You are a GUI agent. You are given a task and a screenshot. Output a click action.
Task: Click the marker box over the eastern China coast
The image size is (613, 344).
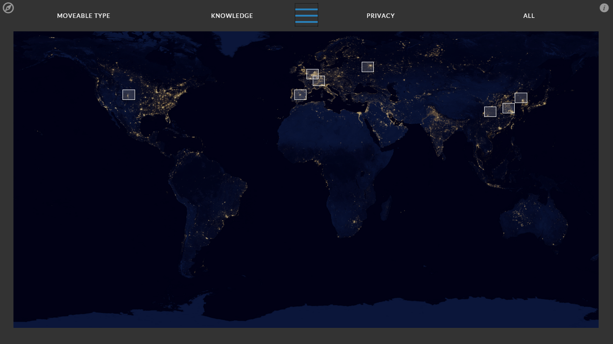(508, 108)
